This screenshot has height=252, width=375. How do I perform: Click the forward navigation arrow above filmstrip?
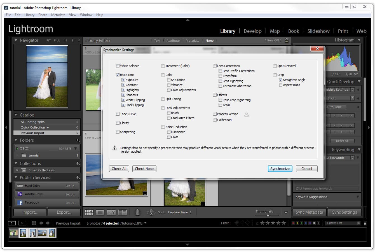click(48, 223)
